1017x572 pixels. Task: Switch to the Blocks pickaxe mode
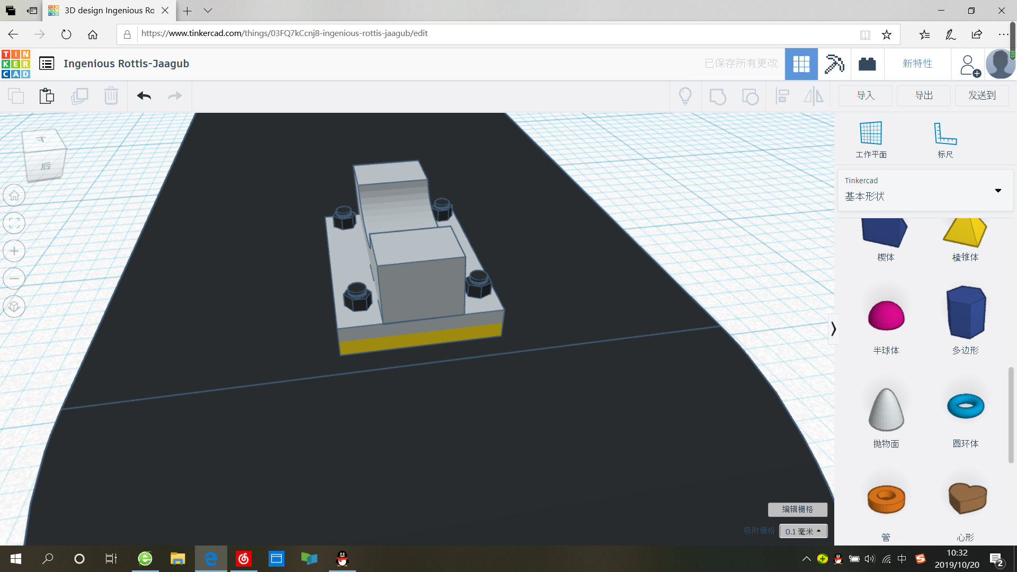pos(834,64)
